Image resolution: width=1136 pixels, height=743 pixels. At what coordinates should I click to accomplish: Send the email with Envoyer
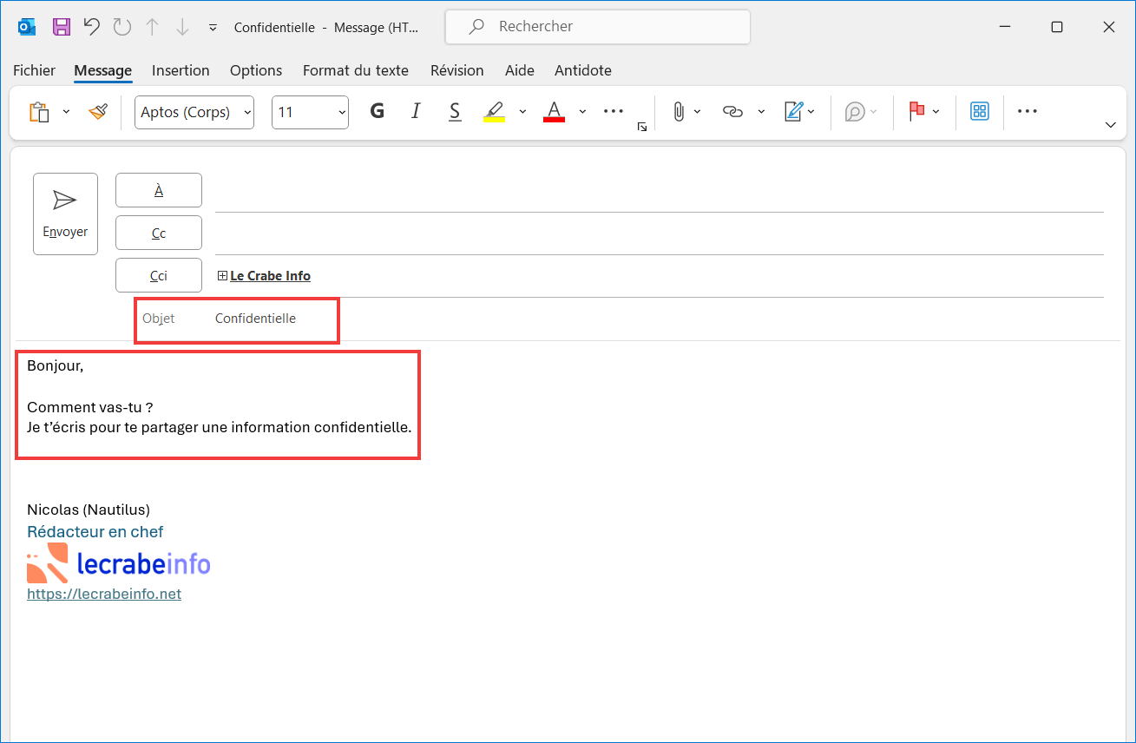click(65, 214)
